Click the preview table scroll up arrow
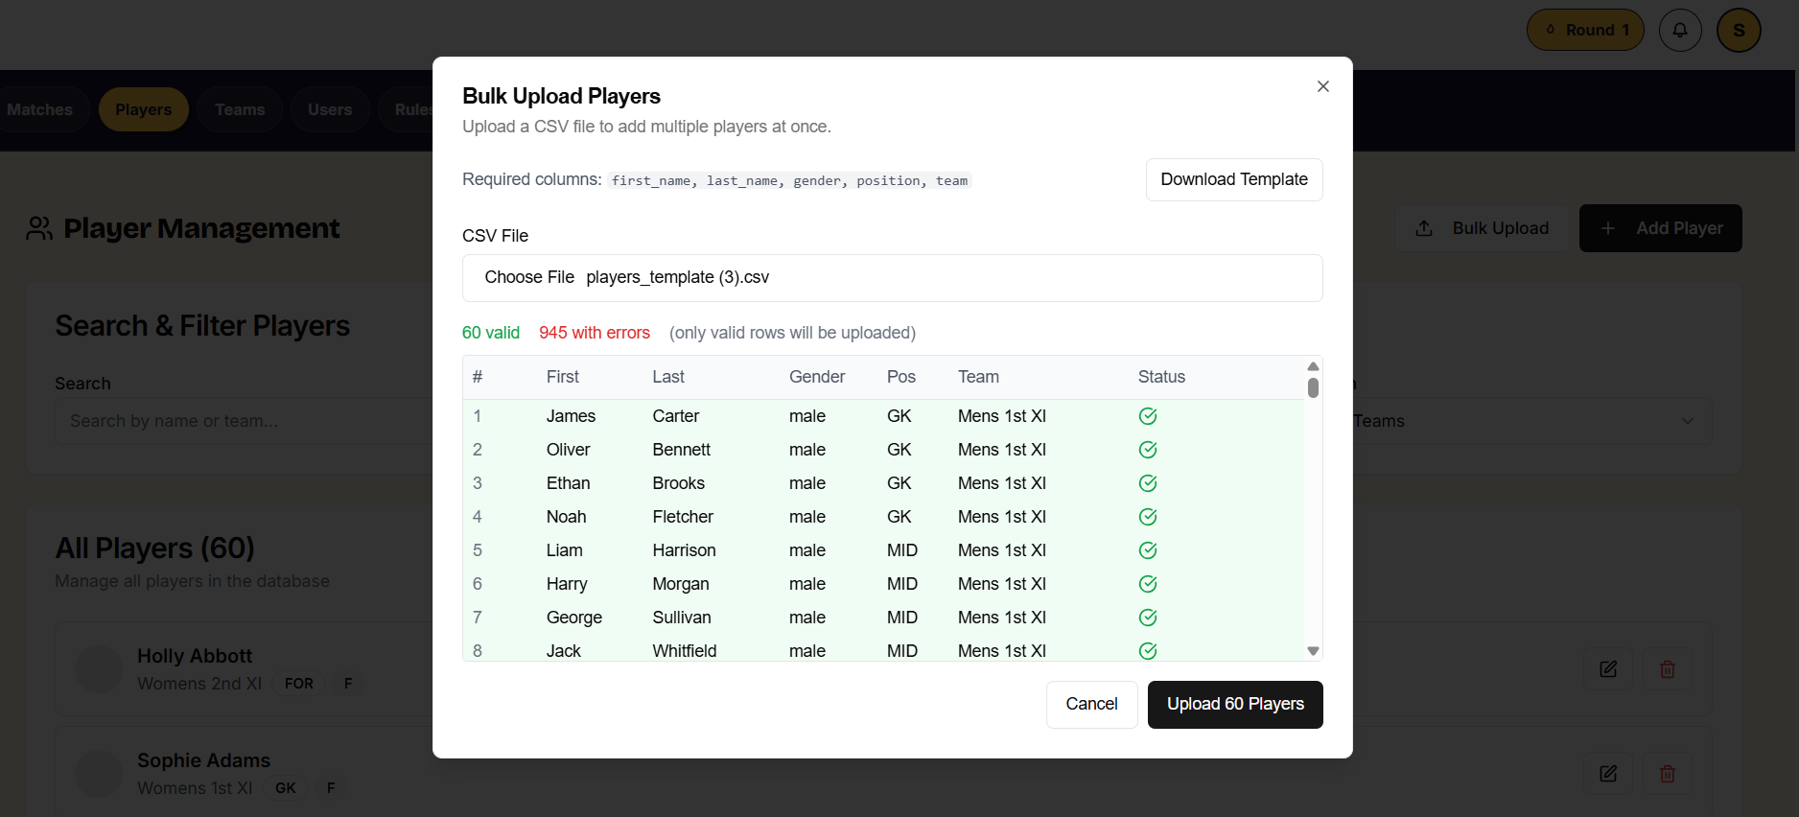The image size is (1799, 817). coord(1313,366)
